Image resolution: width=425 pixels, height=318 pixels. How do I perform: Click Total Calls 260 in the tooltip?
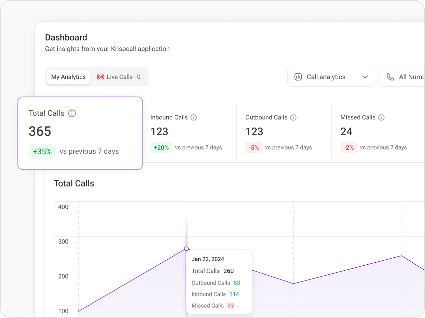[x=213, y=271]
